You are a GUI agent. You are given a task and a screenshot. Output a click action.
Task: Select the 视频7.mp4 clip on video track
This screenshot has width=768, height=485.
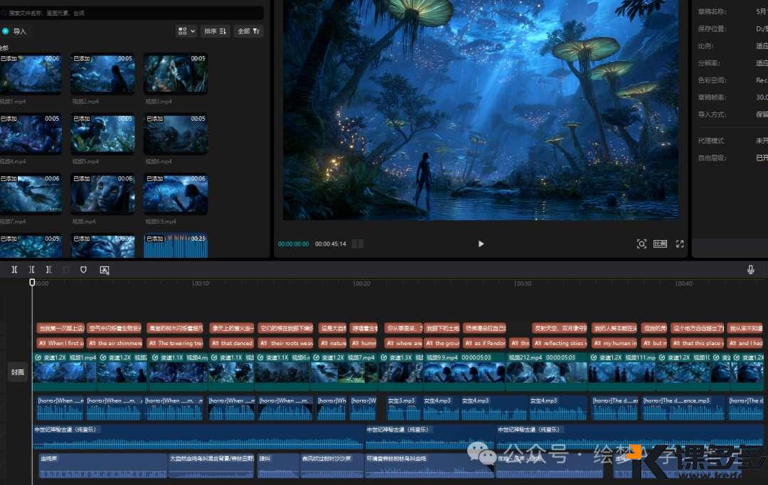tap(345, 371)
